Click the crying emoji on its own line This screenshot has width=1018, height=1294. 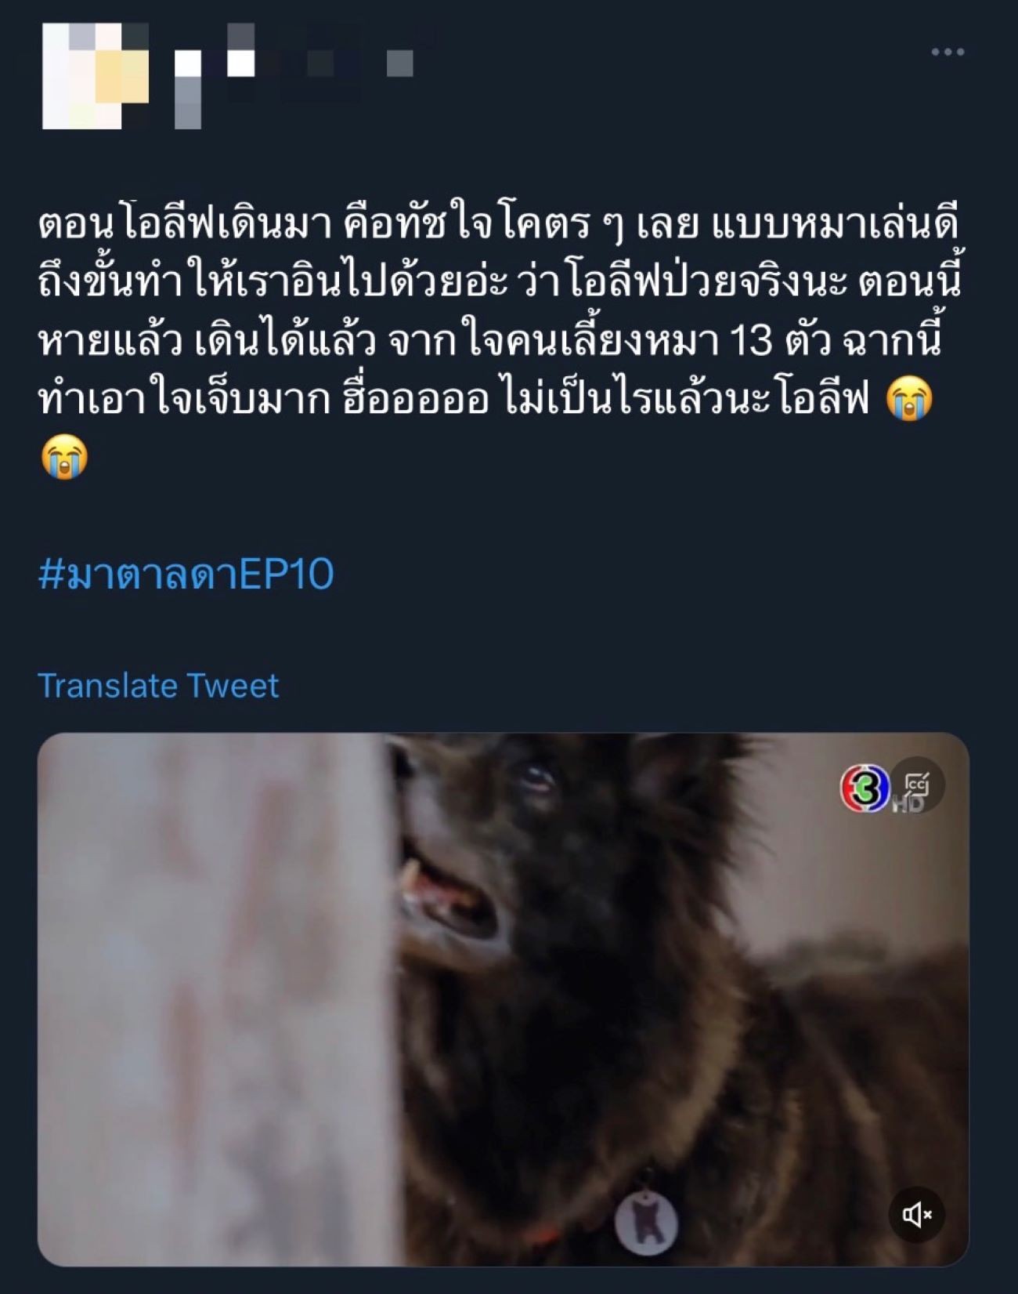click(64, 457)
